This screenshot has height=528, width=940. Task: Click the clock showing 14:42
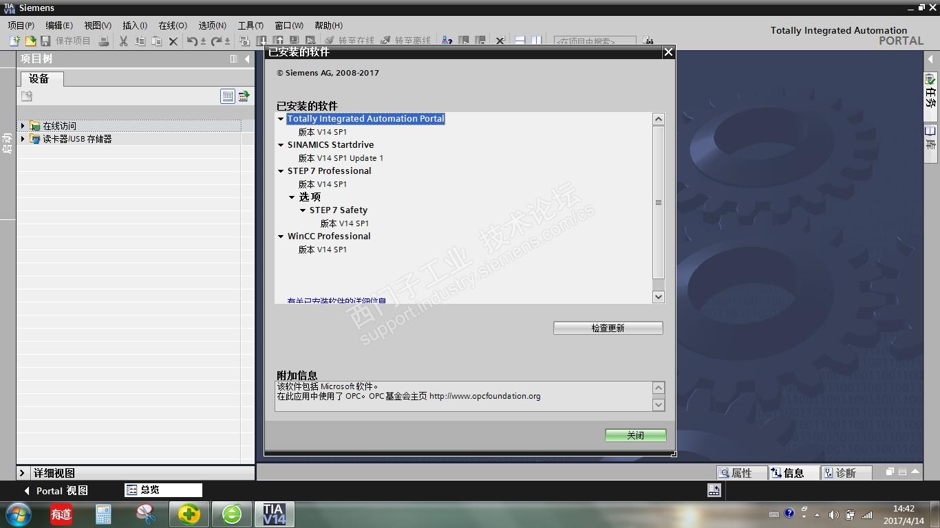point(904,509)
